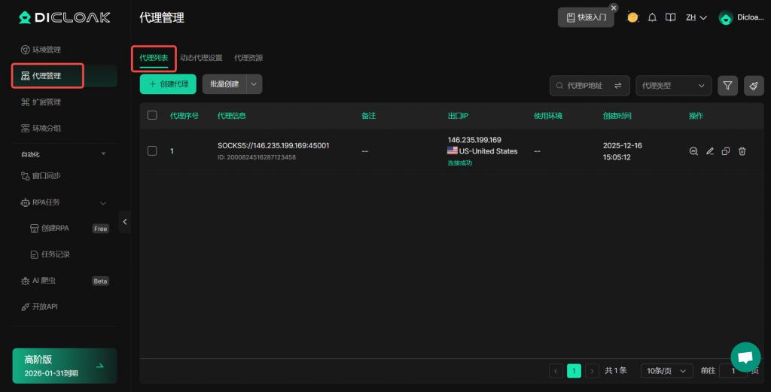This screenshot has width=771, height=392.
Task: Click the copy icon in proxy row
Action: pyautogui.click(x=726, y=151)
